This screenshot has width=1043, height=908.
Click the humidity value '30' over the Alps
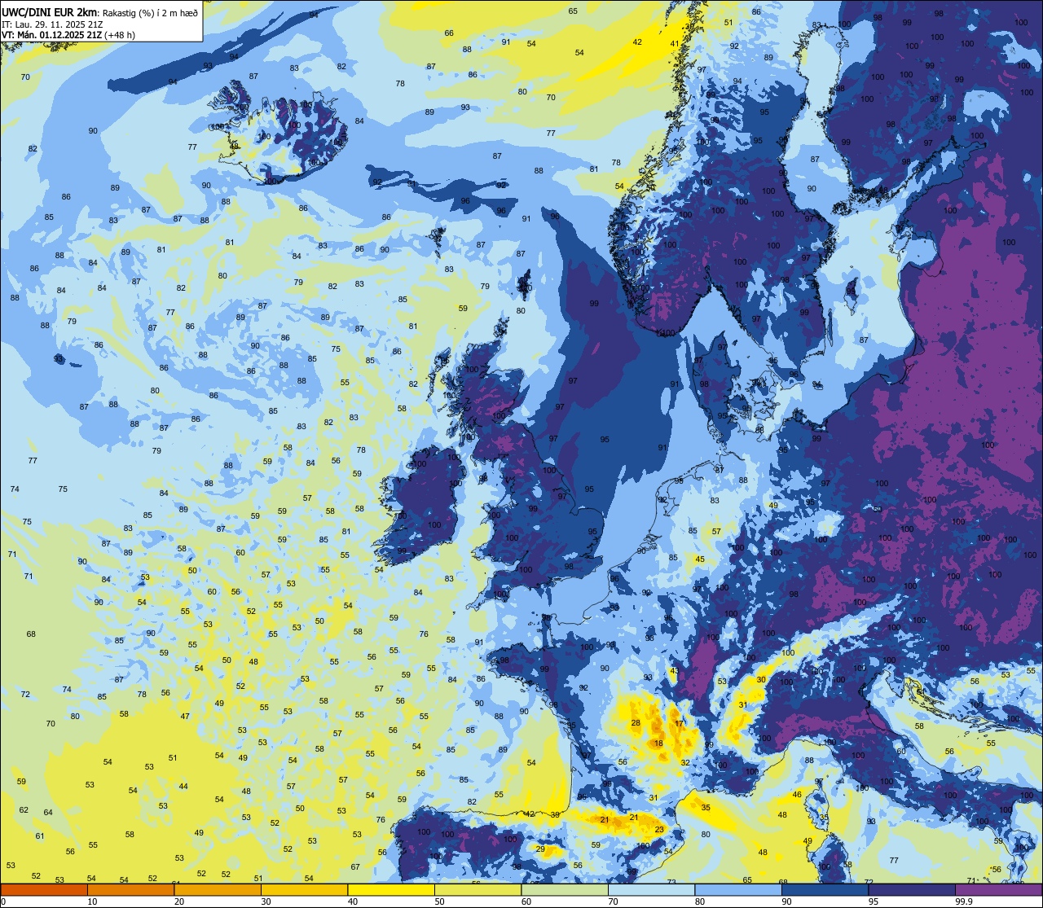coord(761,679)
